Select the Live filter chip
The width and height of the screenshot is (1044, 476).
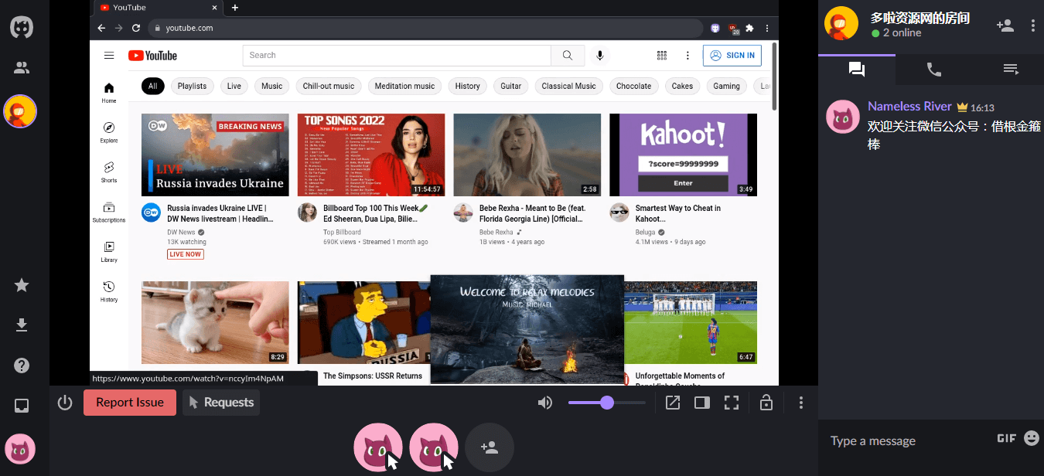[x=234, y=86]
